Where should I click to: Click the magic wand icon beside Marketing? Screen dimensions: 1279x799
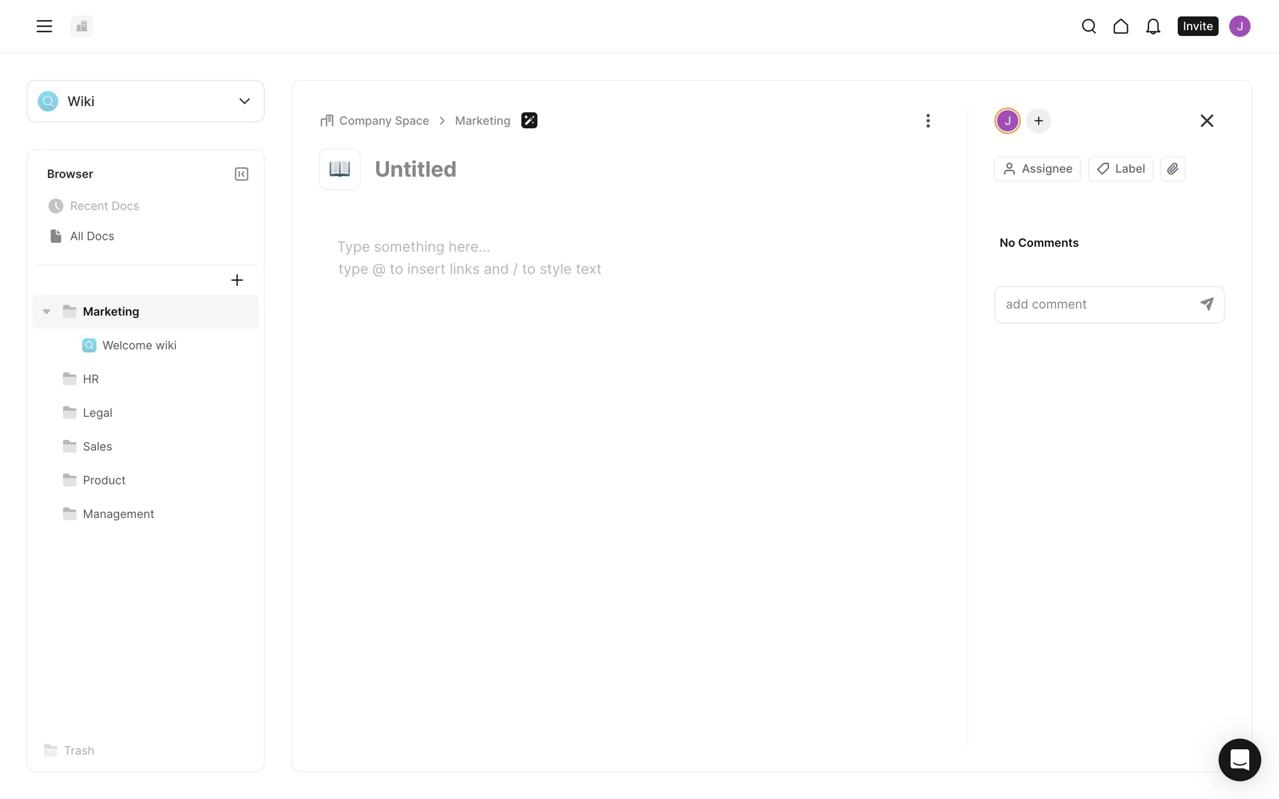tap(529, 121)
